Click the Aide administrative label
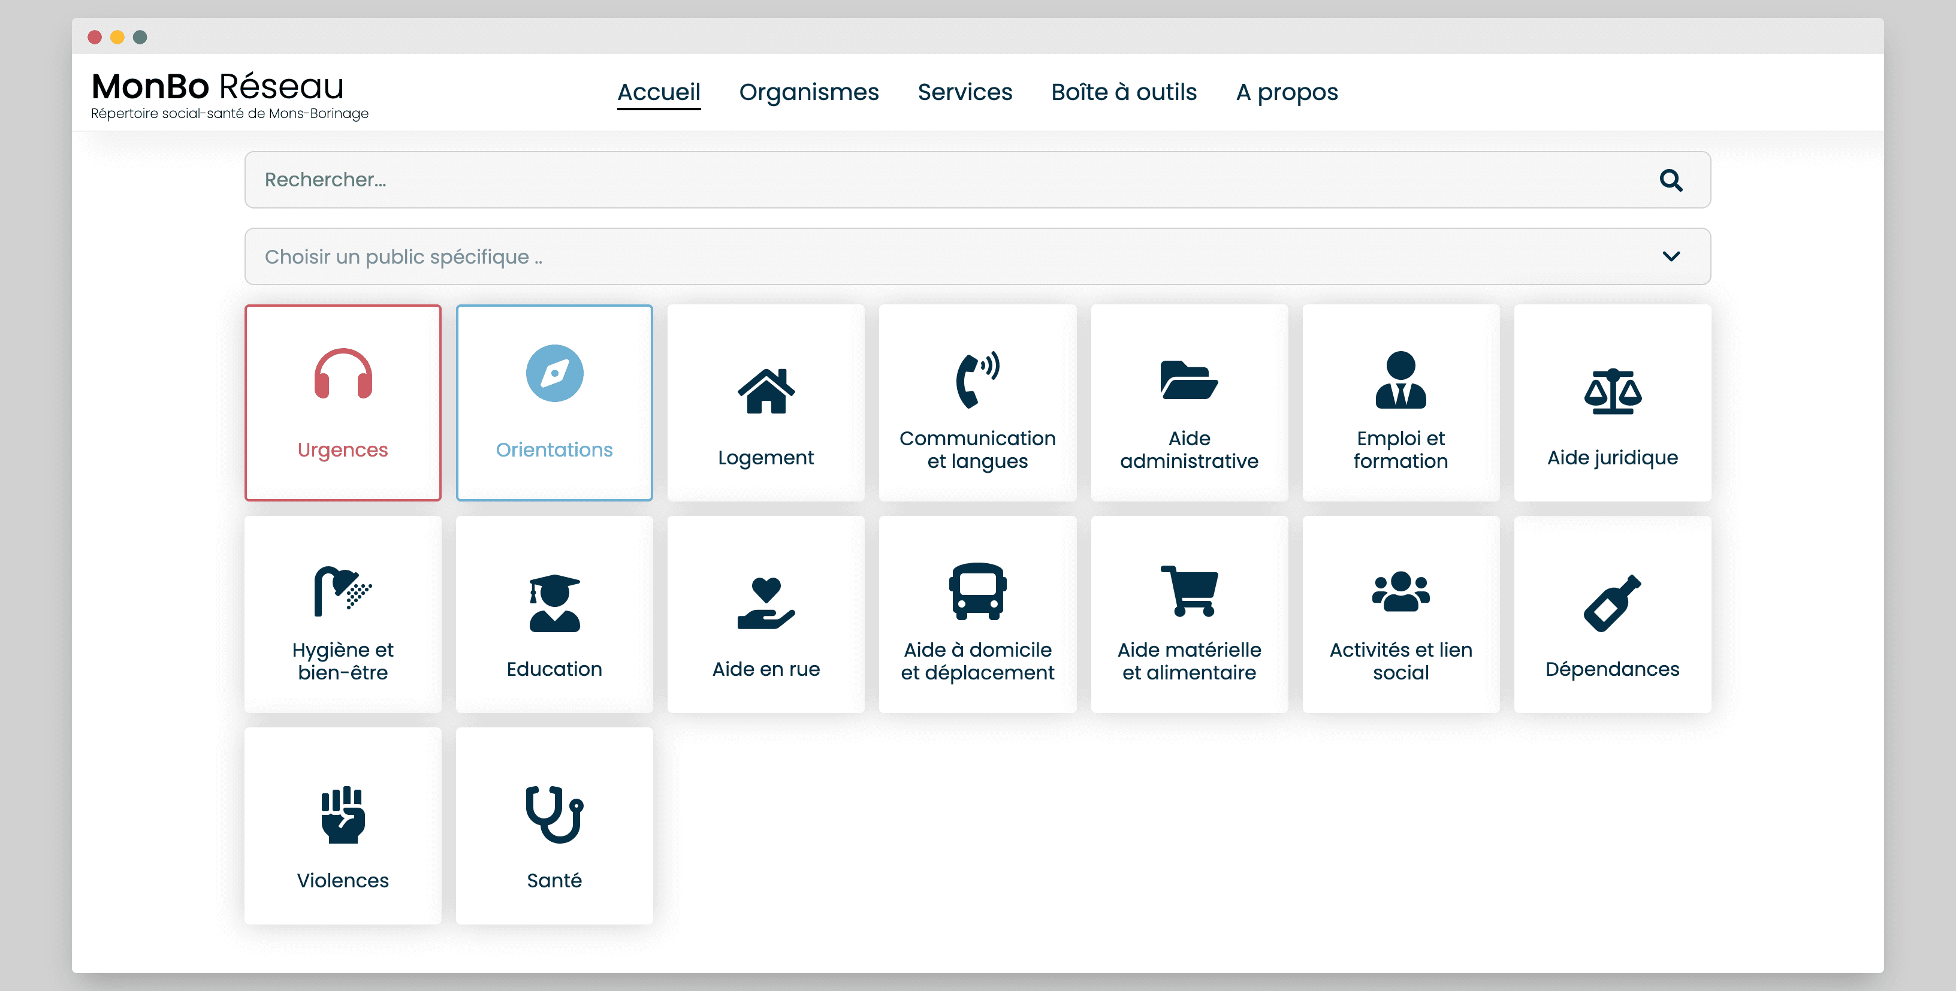 [1189, 449]
